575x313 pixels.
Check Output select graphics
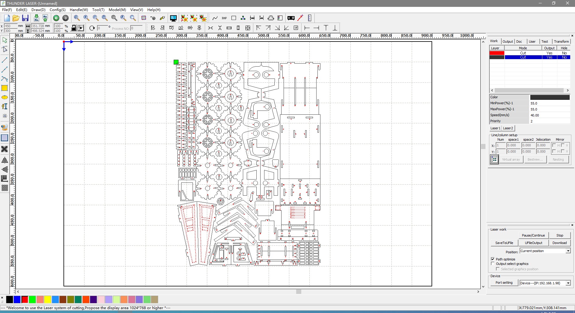tap(493, 263)
